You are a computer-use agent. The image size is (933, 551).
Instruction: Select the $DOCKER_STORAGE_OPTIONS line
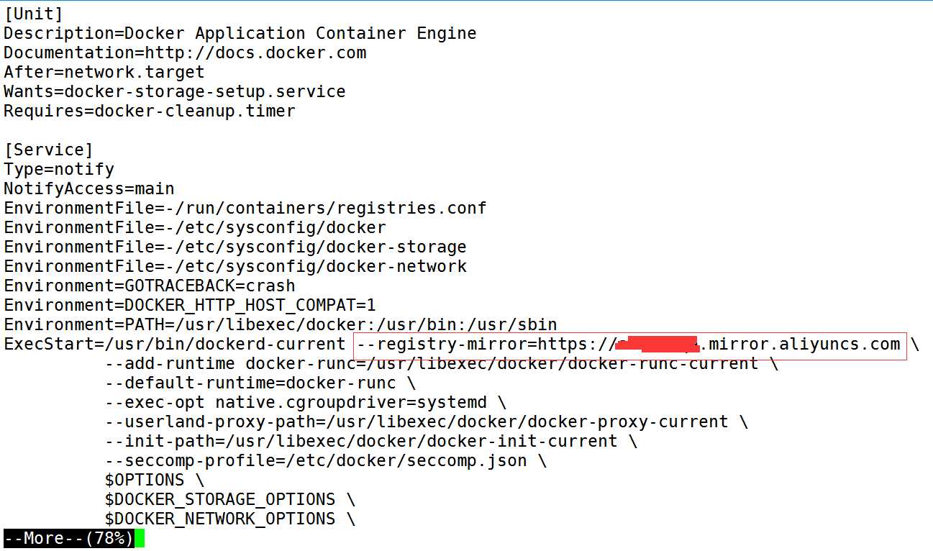pyautogui.click(x=230, y=499)
